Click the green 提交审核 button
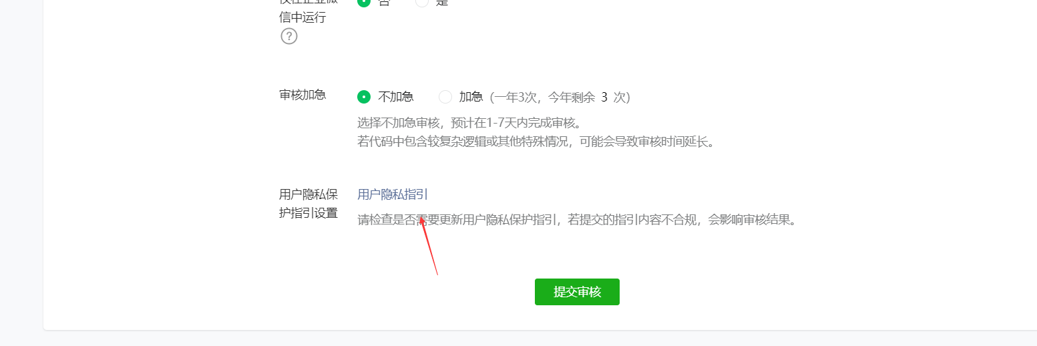 [577, 292]
